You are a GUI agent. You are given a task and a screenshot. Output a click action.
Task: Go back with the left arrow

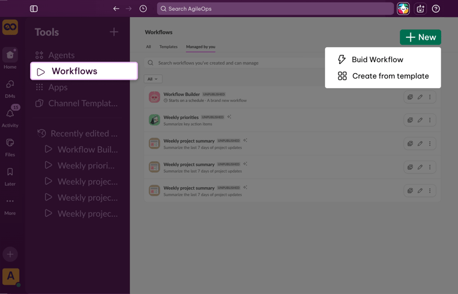(116, 9)
